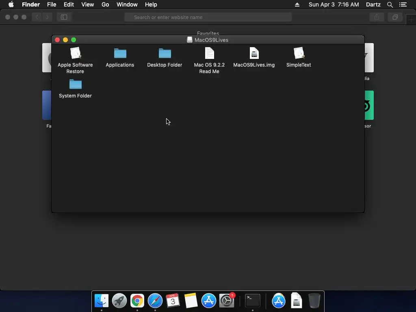
Task: Select the MacOS9Lives.img disk image icon
Action: point(254,53)
